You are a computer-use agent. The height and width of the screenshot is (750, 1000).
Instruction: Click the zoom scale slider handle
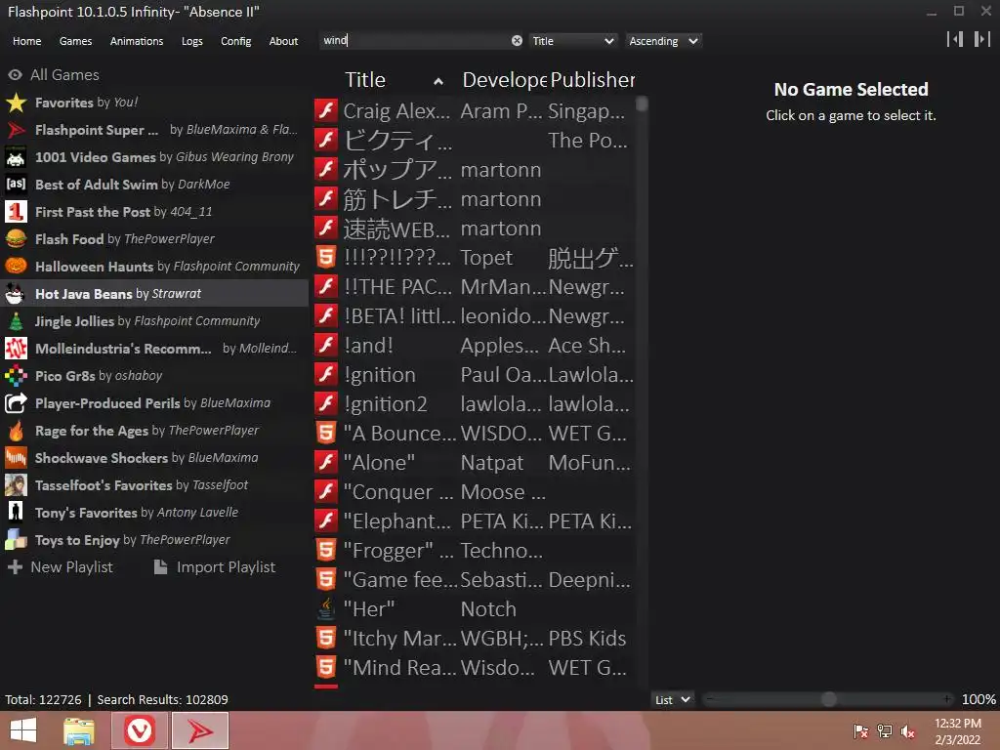(x=829, y=699)
